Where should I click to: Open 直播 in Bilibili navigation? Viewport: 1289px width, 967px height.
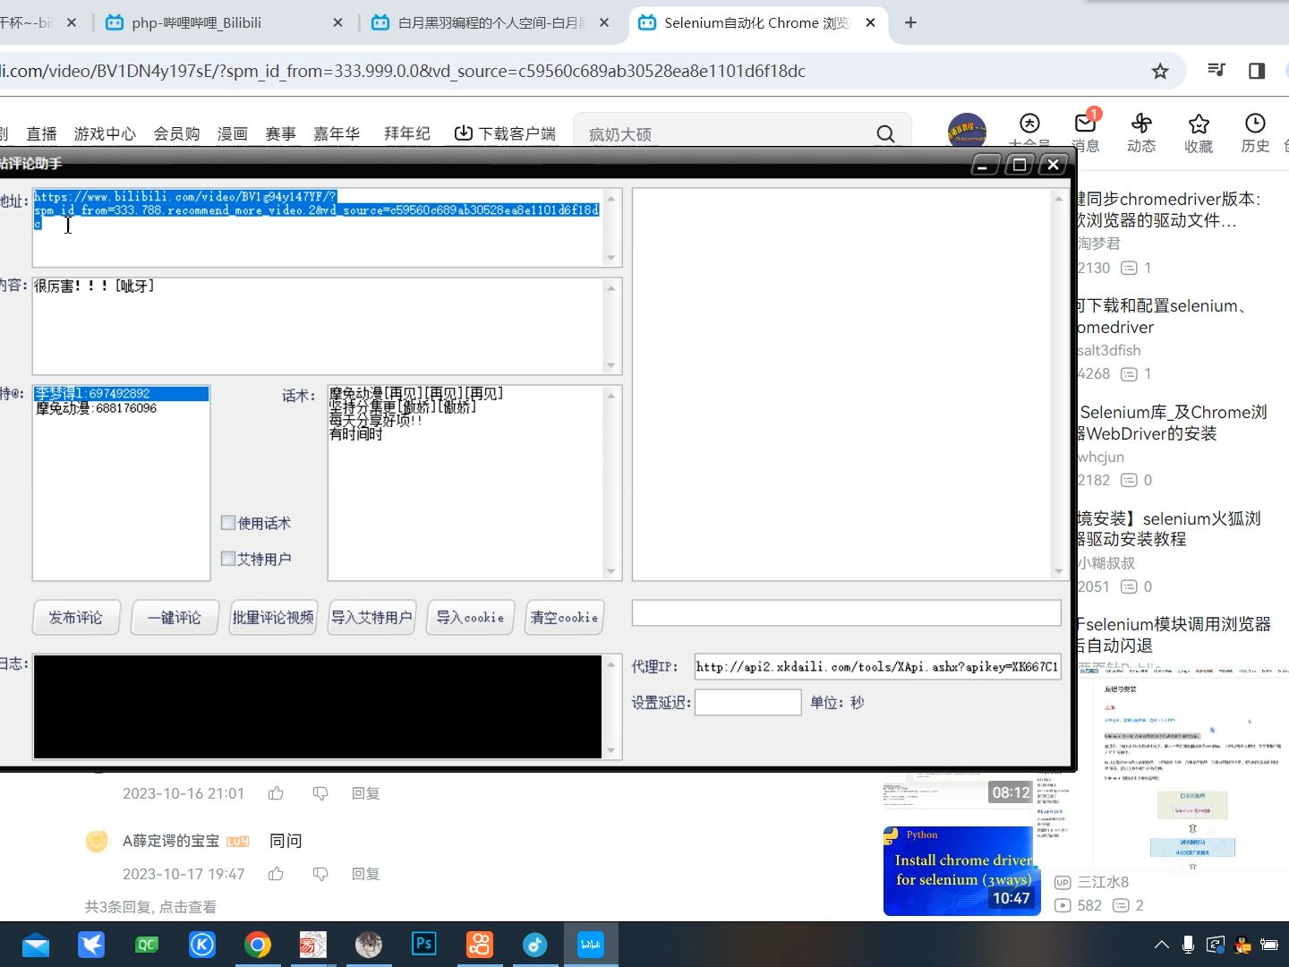[41, 134]
